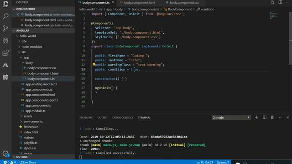Close the terminal panel
This screenshot has width=292, height=164.
pyautogui.click(x=288, y=118)
